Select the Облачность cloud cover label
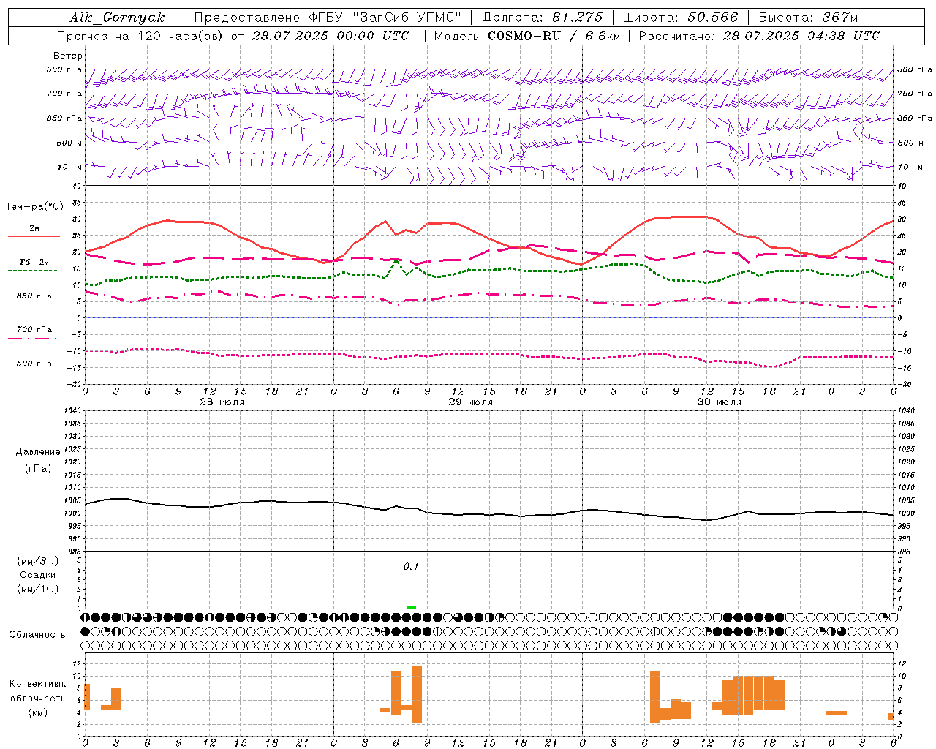Image resolution: width=936 pixels, height=749 pixels. click(37, 635)
